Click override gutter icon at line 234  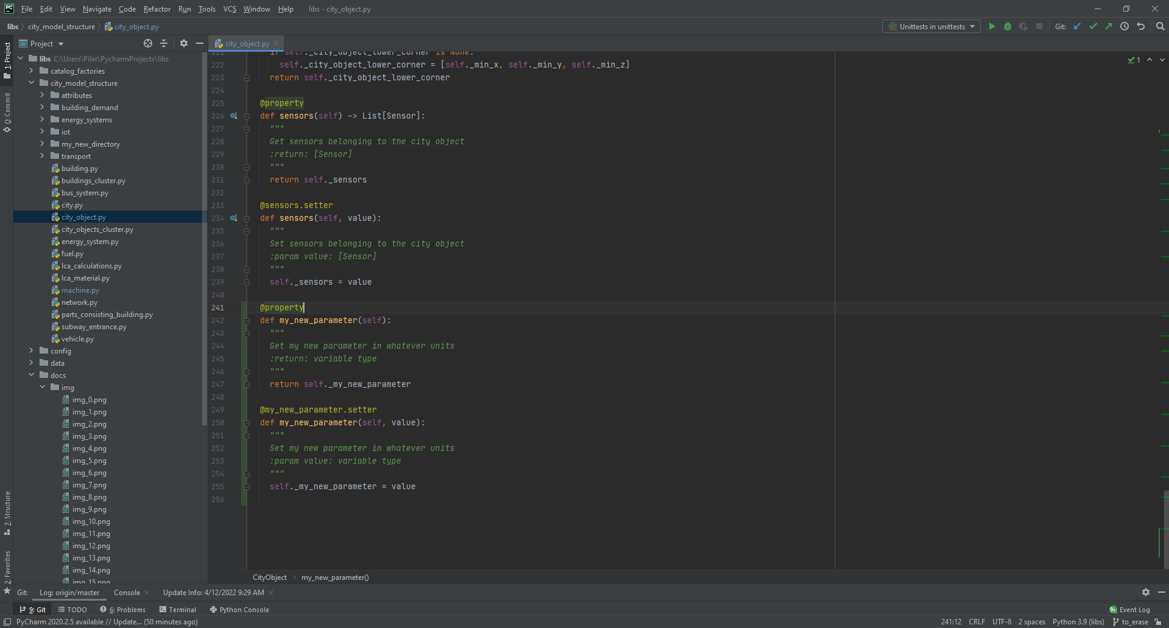point(233,218)
